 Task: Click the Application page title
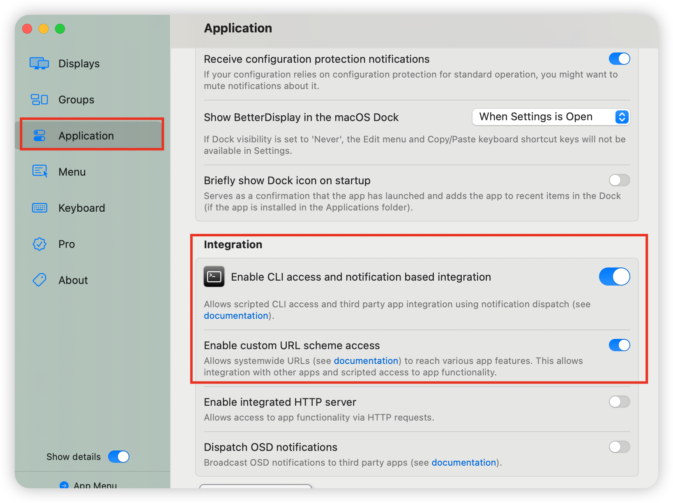(238, 28)
